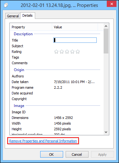The width and height of the screenshot is (119, 163).
Task: Click the scrollbar up arrow
Action: (106, 26)
